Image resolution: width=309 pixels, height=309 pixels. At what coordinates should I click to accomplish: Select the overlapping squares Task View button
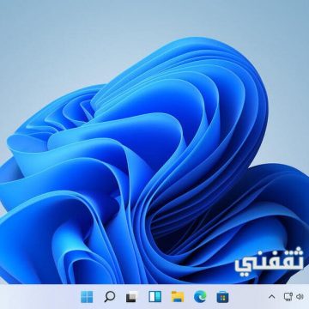click(x=132, y=297)
